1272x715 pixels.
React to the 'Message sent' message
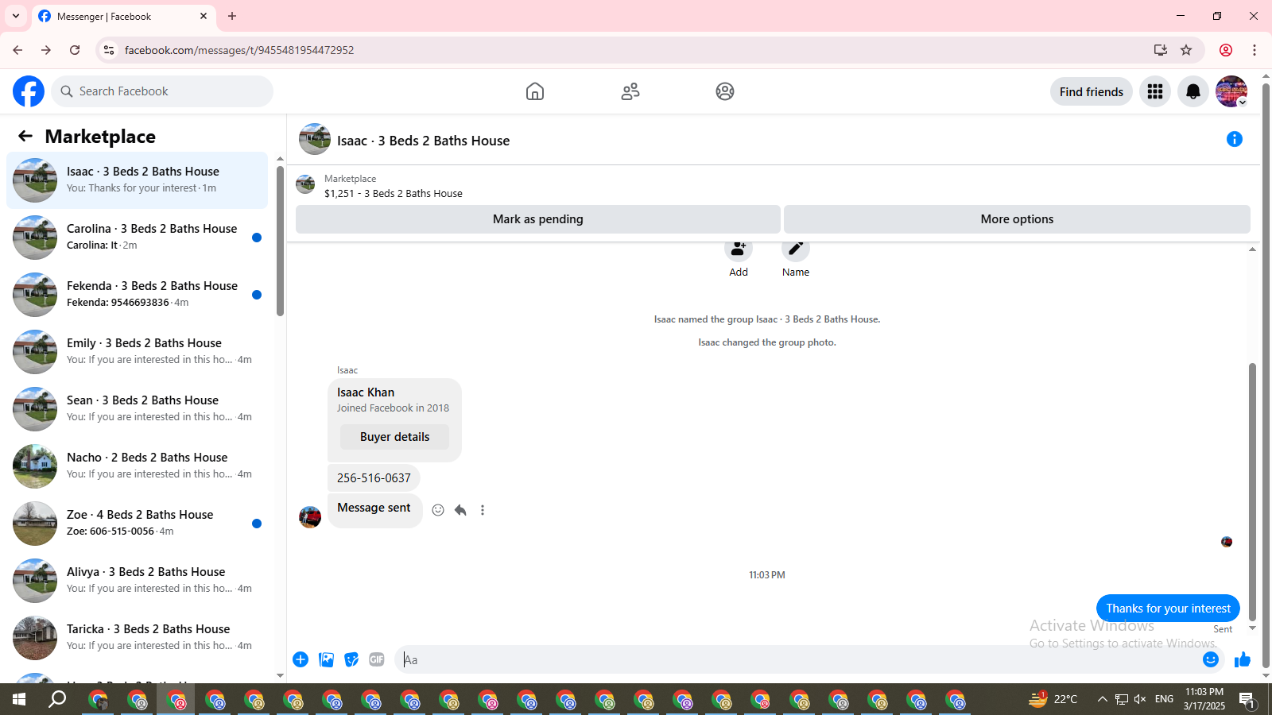(x=438, y=510)
